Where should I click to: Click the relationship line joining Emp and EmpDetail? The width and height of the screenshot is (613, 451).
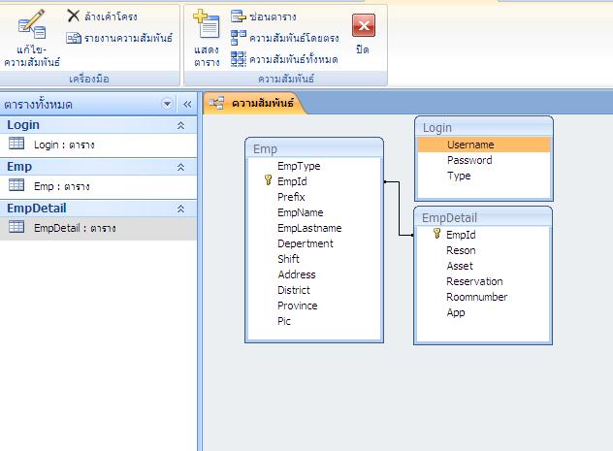pyautogui.click(x=399, y=209)
